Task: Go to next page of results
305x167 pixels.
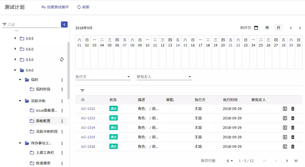Action: tap(287, 161)
